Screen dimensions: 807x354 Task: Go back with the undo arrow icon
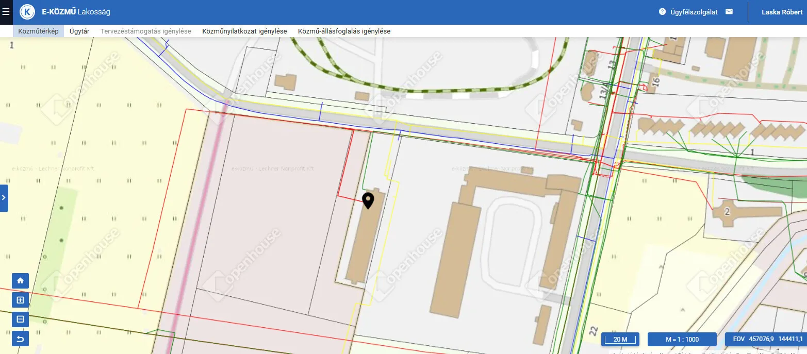(21, 339)
